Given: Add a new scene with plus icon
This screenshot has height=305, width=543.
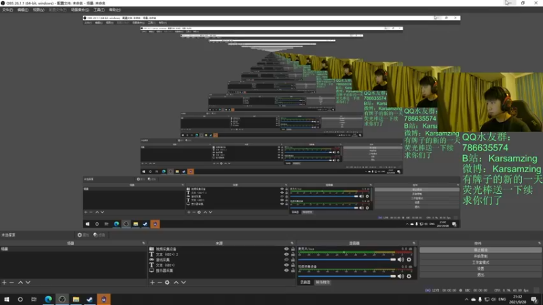Looking at the screenshot, I should coord(4,283).
